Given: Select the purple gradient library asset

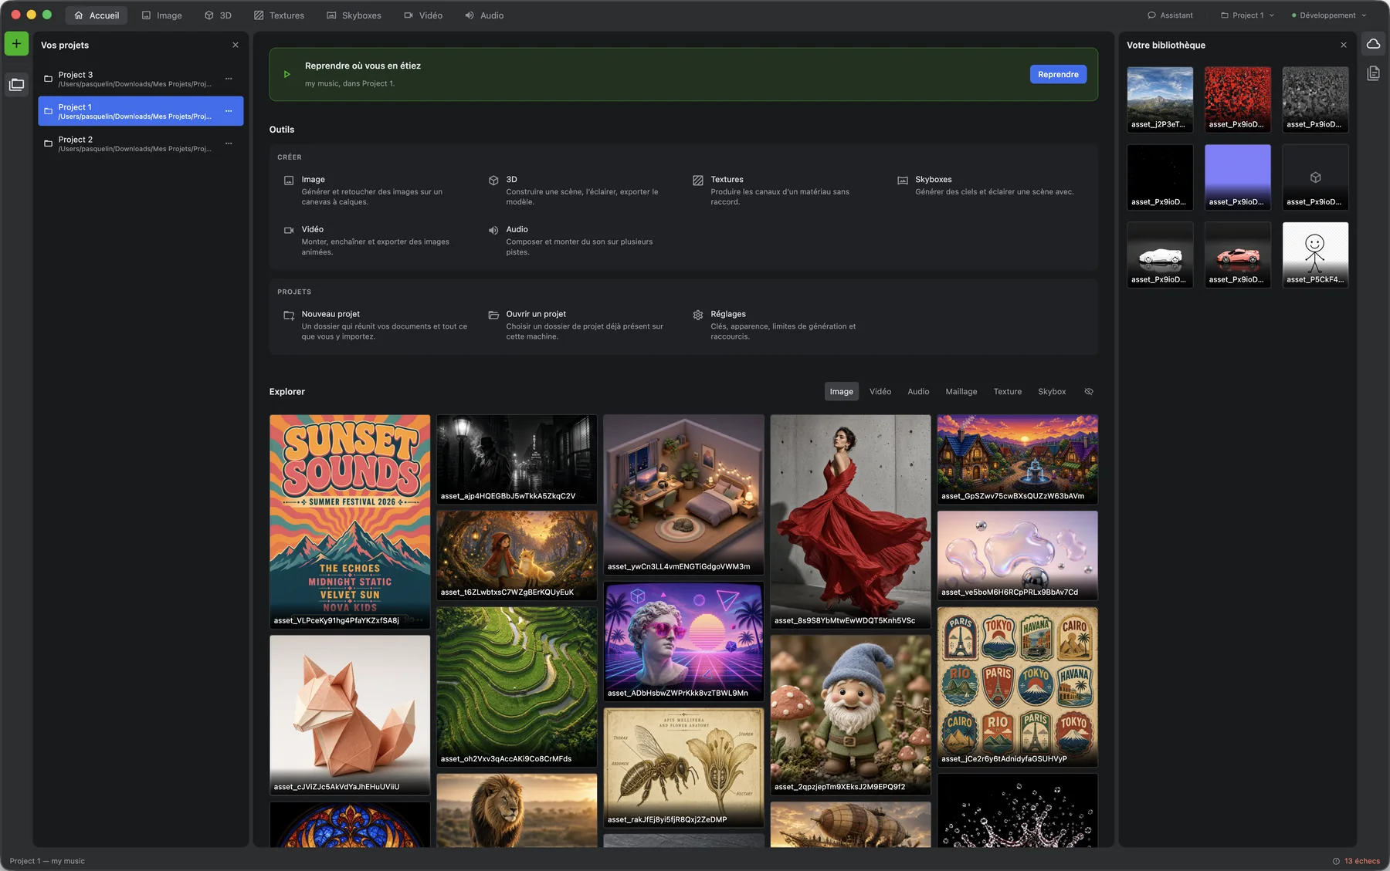Looking at the screenshot, I should pyautogui.click(x=1237, y=177).
